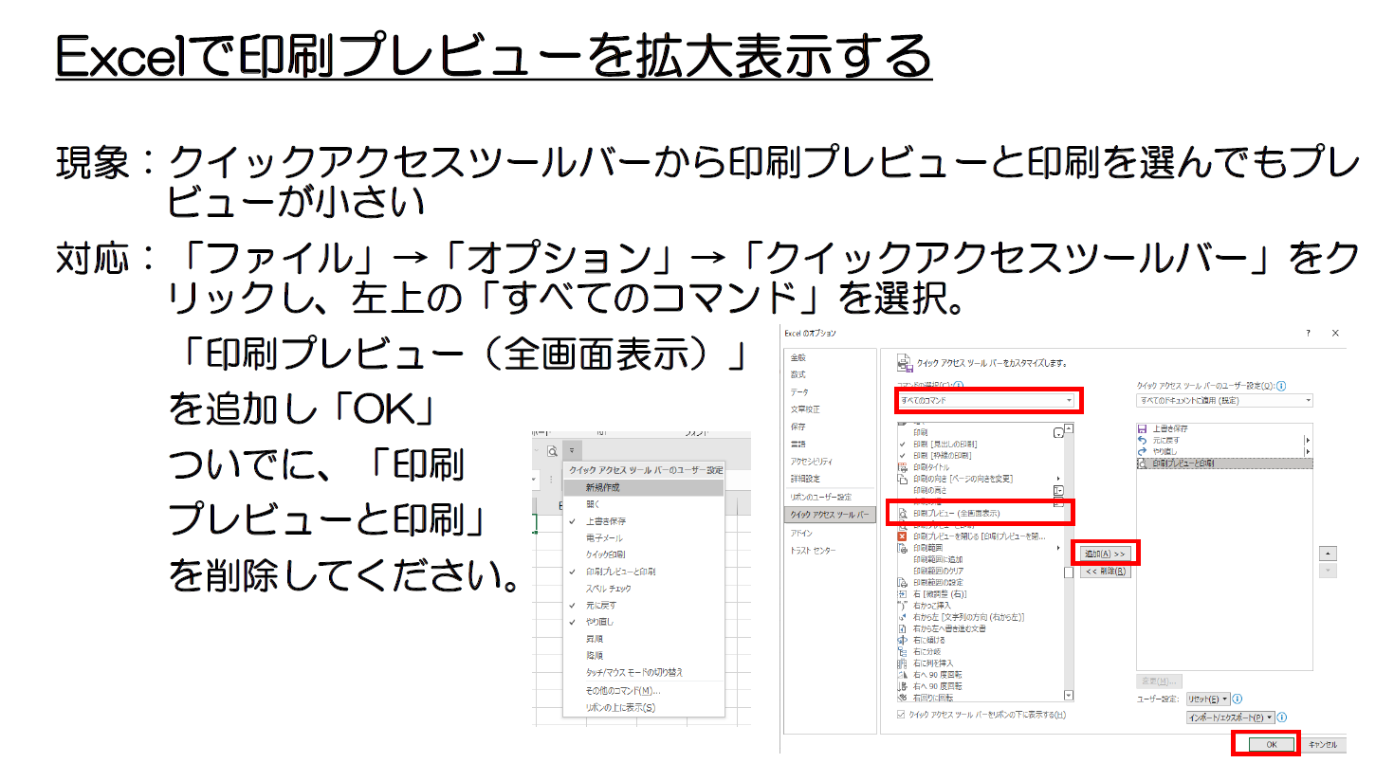
Task: Click the 右から左へ書き進む文書 icon
Action: [x=902, y=628]
